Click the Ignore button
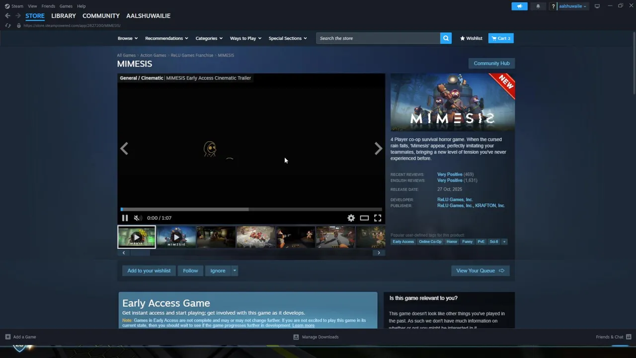Image resolution: width=636 pixels, height=358 pixels. pyautogui.click(x=218, y=270)
